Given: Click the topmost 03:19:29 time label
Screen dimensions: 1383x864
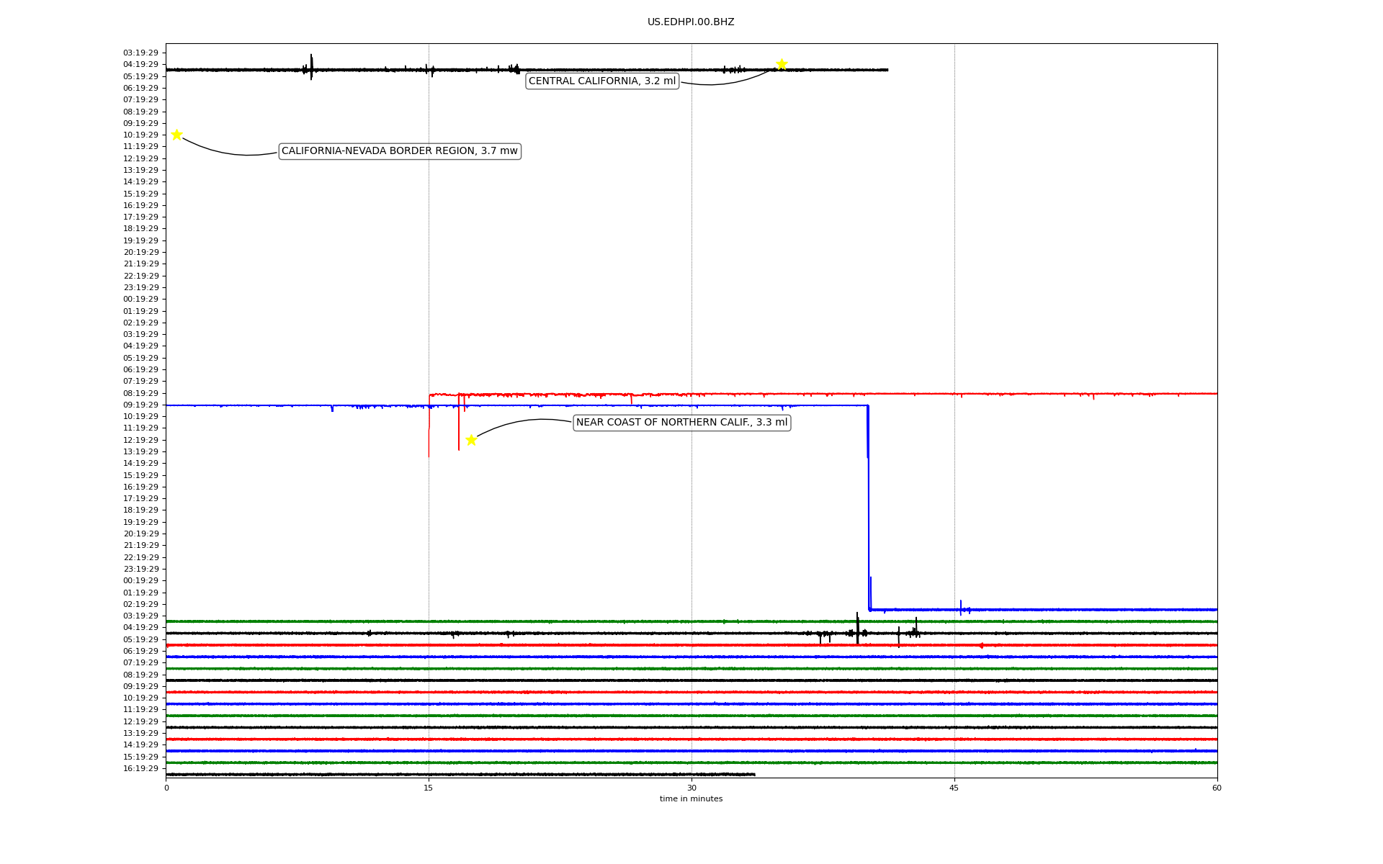Looking at the screenshot, I should pos(140,53).
